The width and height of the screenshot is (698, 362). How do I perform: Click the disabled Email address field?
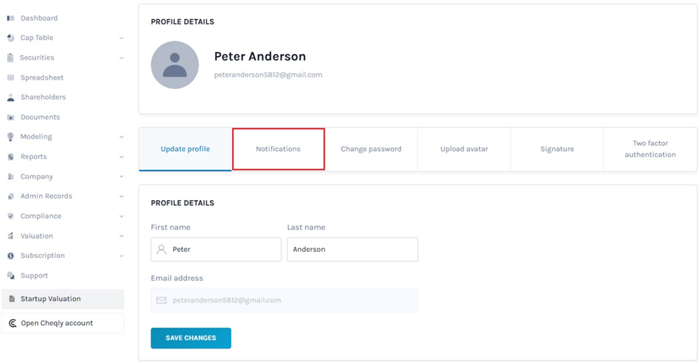285,300
